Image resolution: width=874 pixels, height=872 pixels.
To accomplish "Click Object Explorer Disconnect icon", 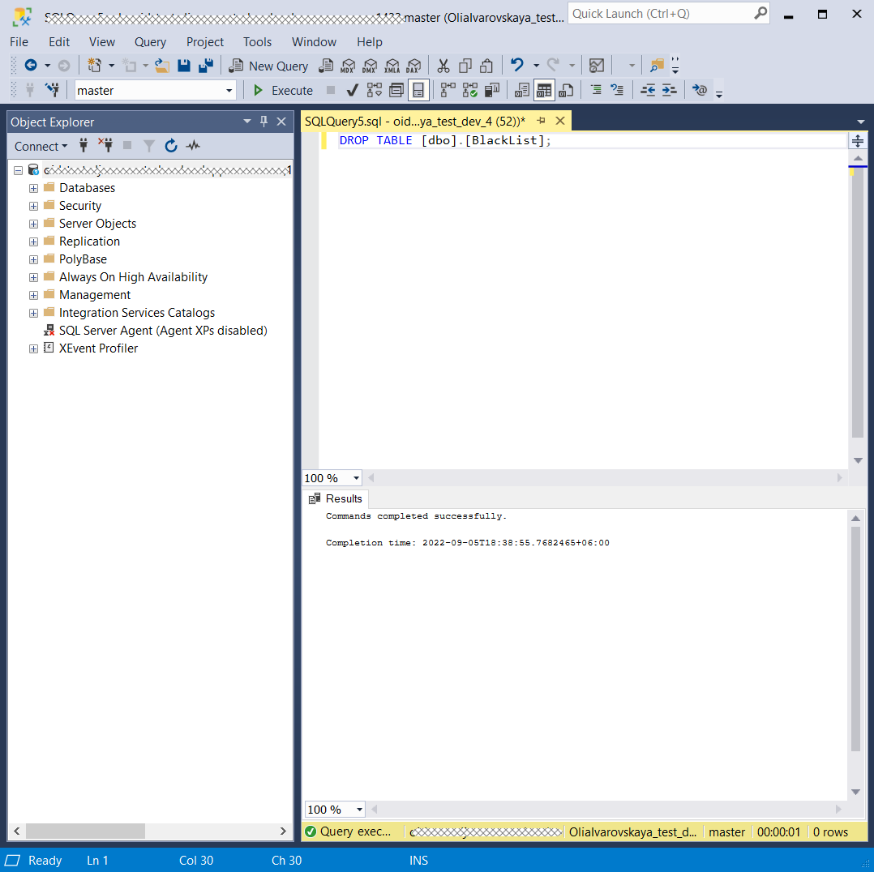I will coord(105,146).
